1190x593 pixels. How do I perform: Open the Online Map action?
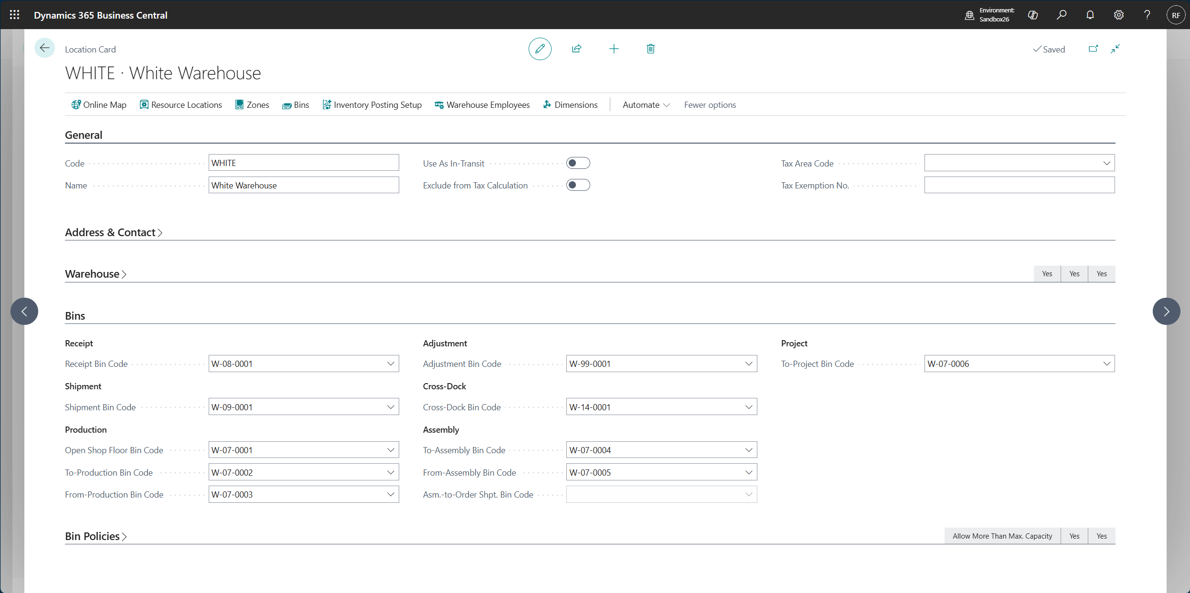point(99,104)
